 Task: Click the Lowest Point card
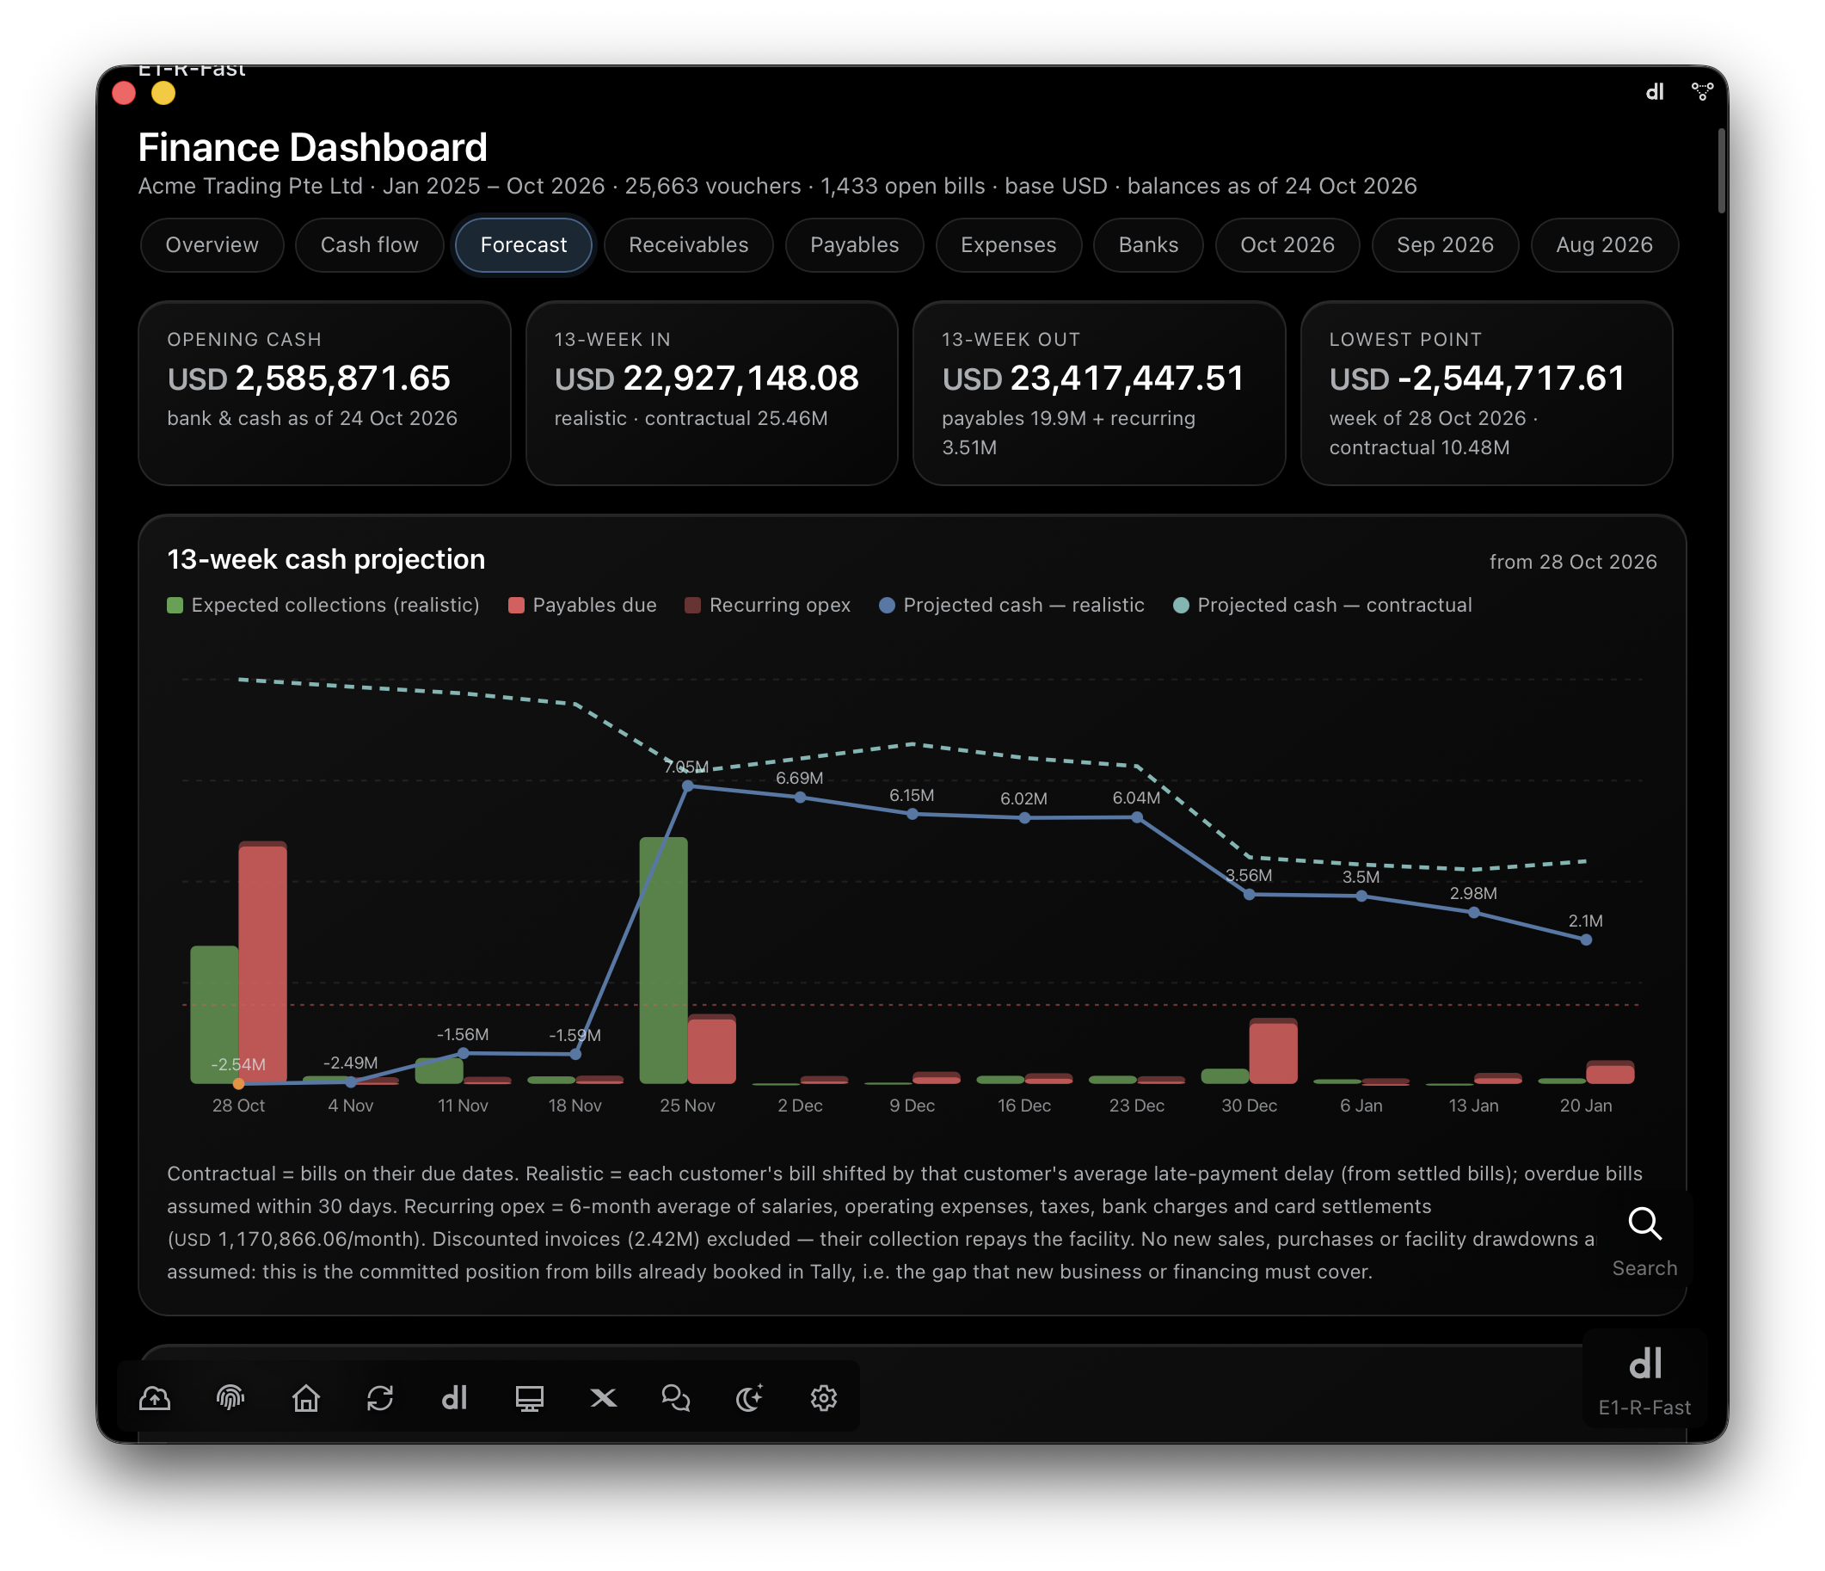[1487, 393]
